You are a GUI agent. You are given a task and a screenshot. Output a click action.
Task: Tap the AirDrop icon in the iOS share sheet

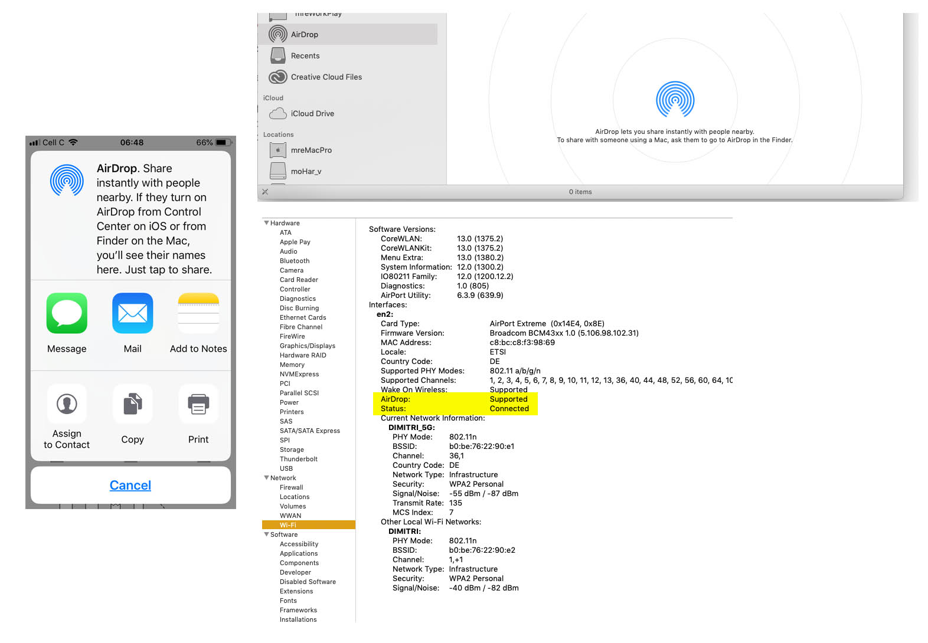pyautogui.click(x=67, y=180)
